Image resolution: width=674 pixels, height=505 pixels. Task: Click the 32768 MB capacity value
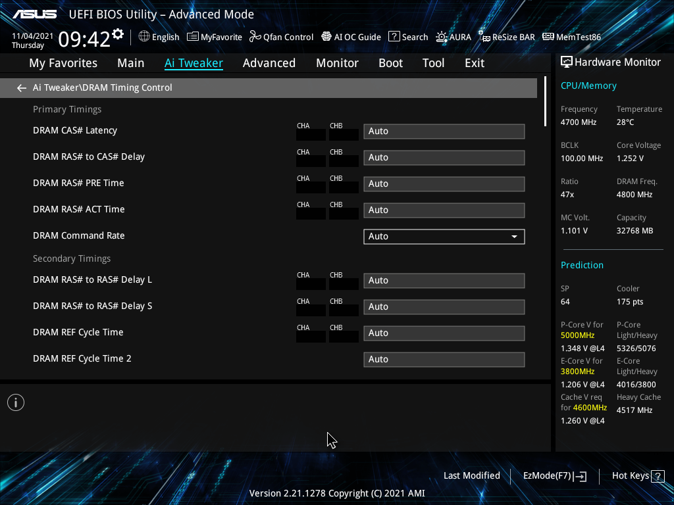point(635,231)
